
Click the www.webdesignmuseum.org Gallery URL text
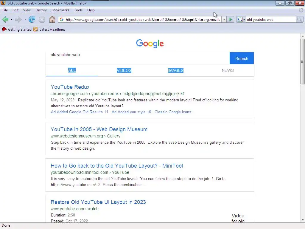(x=85, y=136)
